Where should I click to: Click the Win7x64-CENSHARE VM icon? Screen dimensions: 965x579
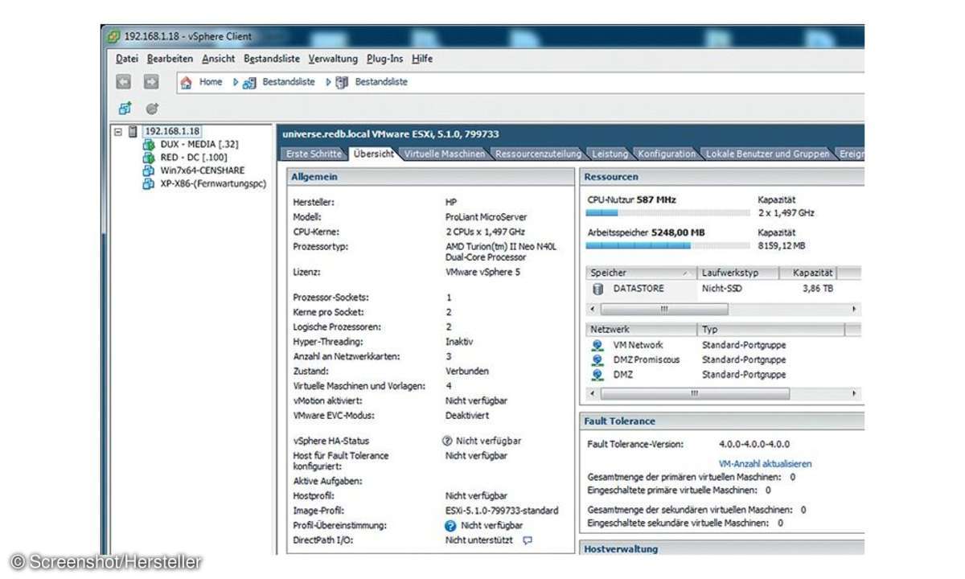pos(148,170)
